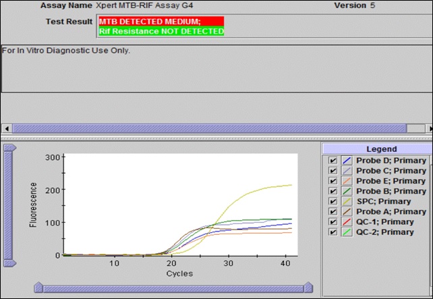Screen dimensions: 433x299
Task: Hide the QC-1; Primary curve checkbox
Action: pos(333,221)
